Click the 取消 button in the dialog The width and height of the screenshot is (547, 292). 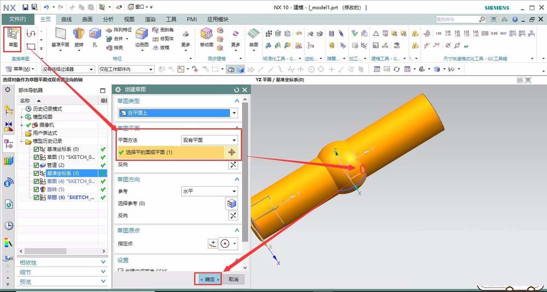[x=234, y=279]
